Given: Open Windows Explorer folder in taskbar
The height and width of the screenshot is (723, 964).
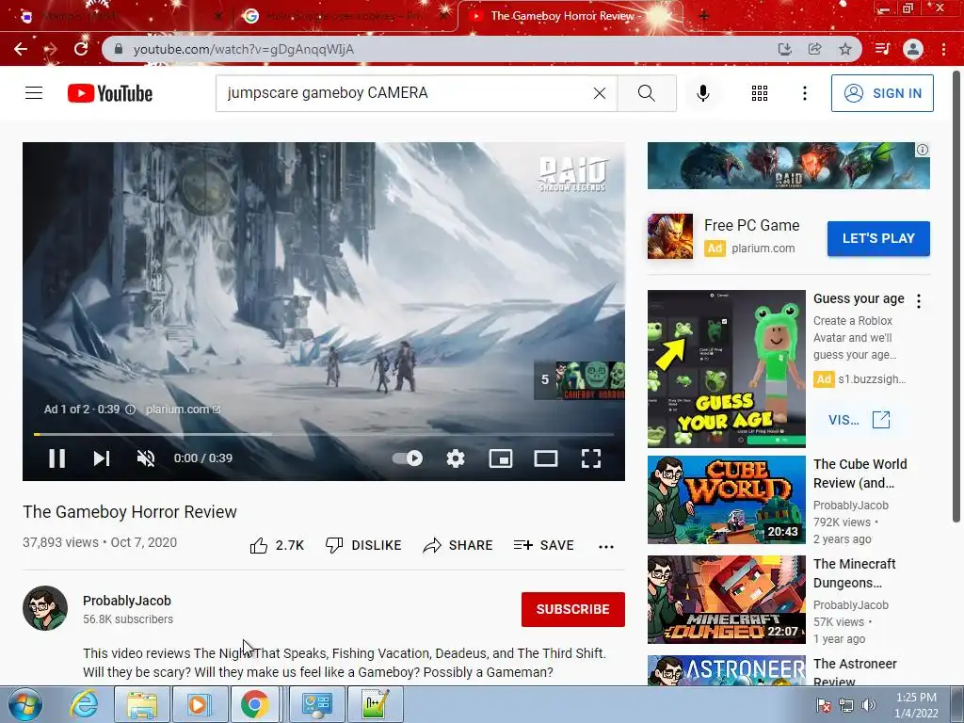Looking at the screenshot, I should (x=142, y=704).
